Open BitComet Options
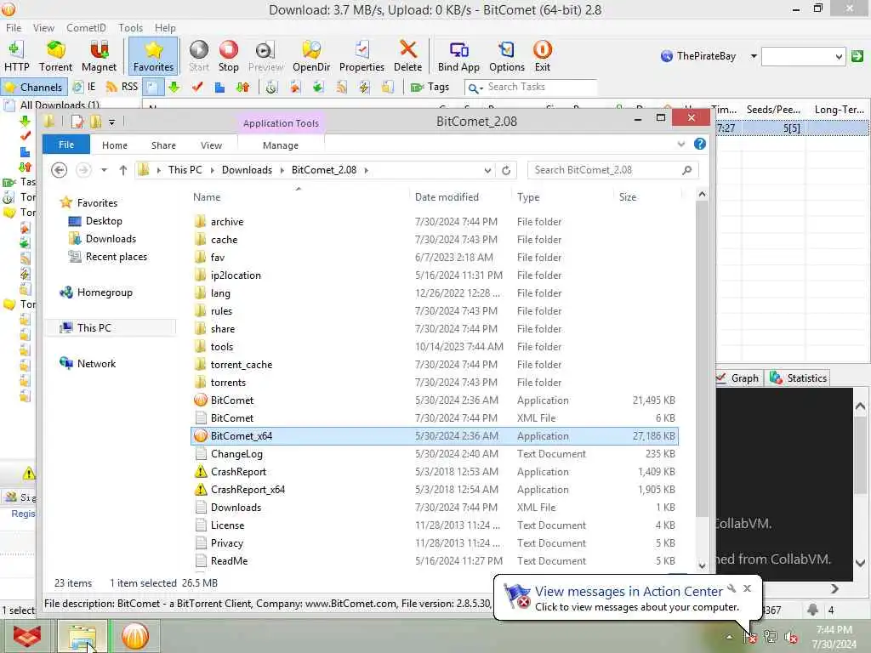 507,56
